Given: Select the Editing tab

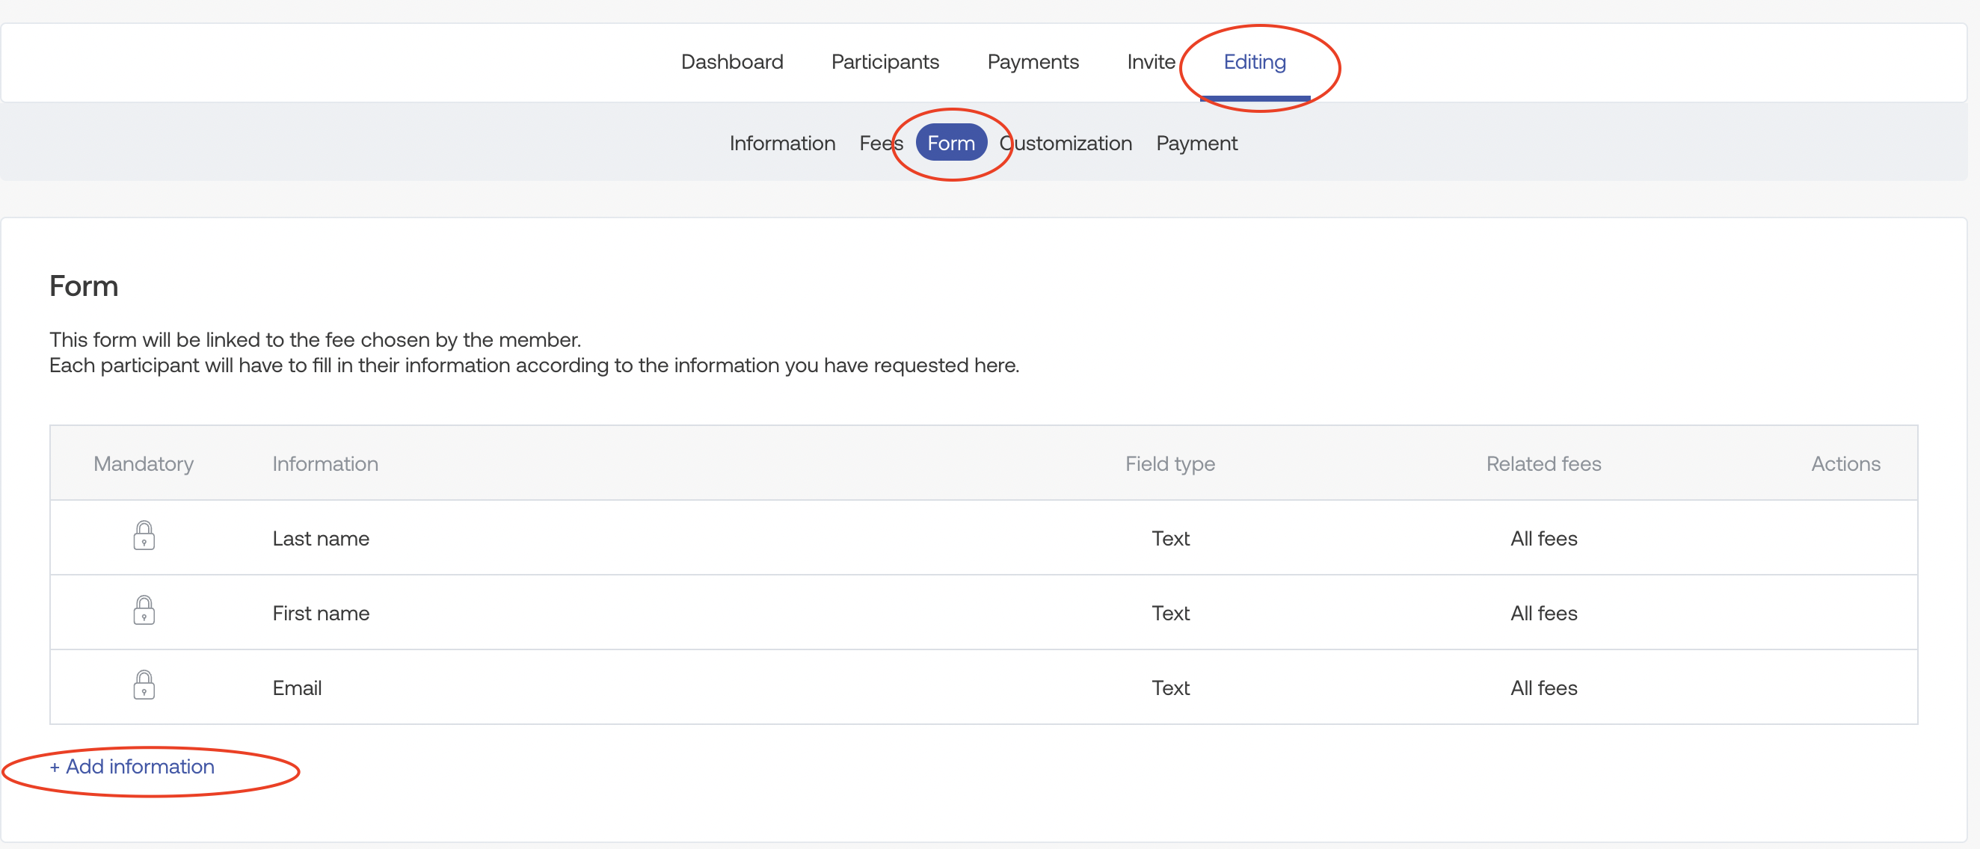Looking at the screenshot, I should tap(1254, 61).
